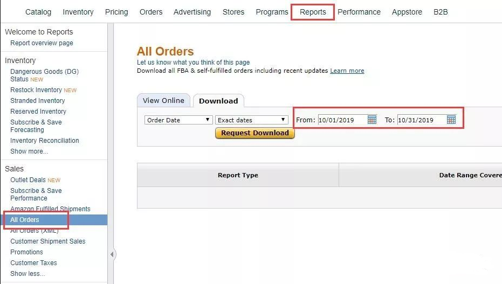Image resolution: width=502 pixels, height=284 pixels.
Task: Open Subscribe & Save Performance report
Action: (36, 195)
